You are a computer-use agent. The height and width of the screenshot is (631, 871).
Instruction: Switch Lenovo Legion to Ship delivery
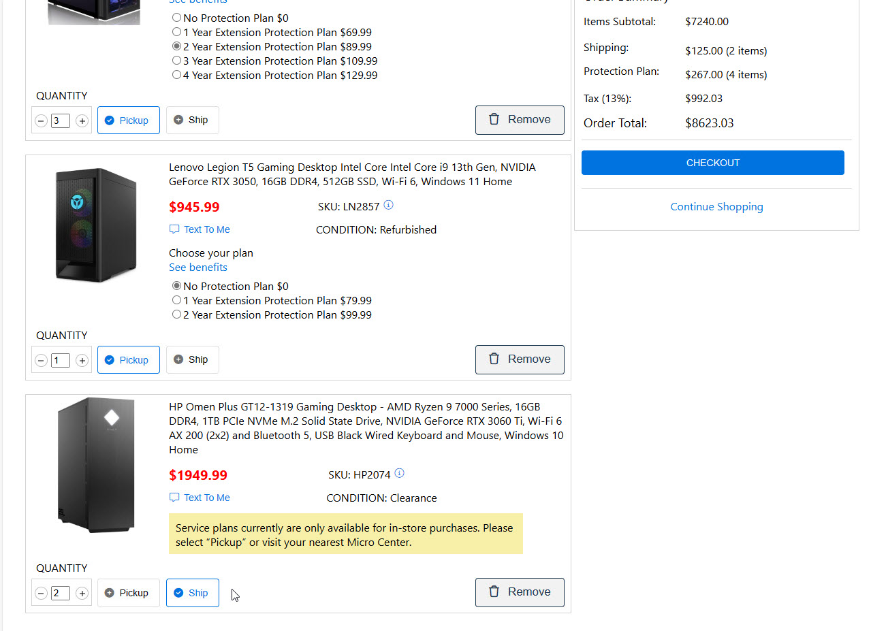tap(192, 359)
